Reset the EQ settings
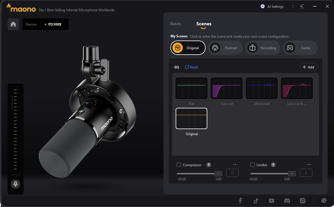 point(191,67)
